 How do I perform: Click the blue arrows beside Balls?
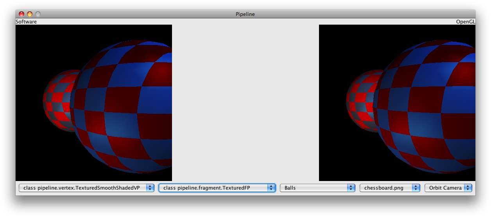pos(351,188)
